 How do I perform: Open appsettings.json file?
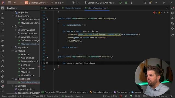pos(25,89)
